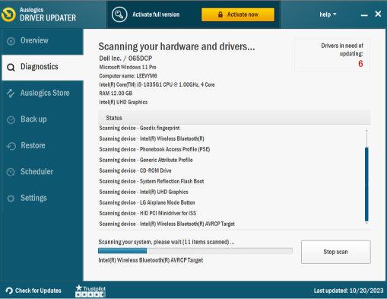Select the Diagnostics tab
This screenshot has width=387, height=299.
pos(43,68)
